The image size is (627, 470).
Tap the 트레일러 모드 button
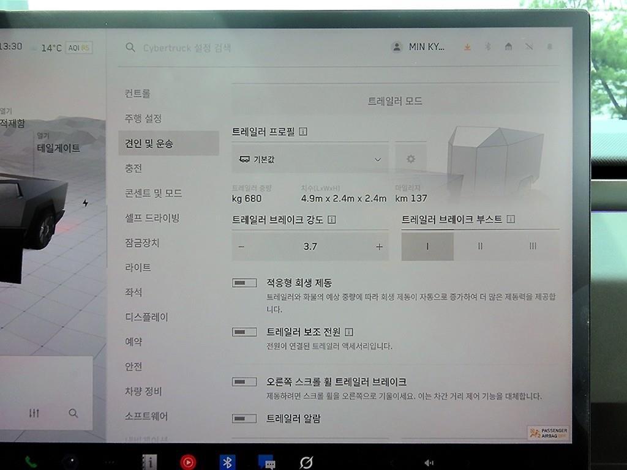(x=395, y=101)
